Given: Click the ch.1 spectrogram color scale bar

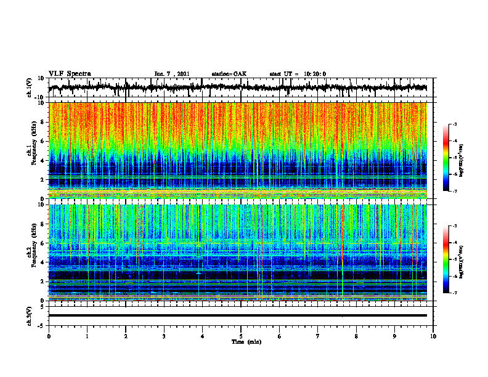Looking at the screenshot, I should coord(445,158).
